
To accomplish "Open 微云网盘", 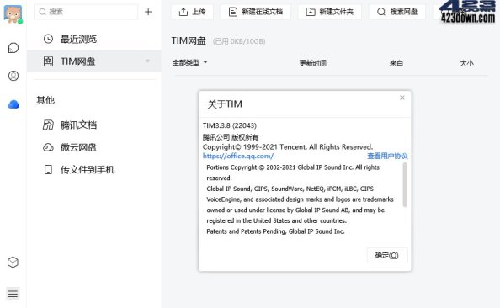I will (x=94, y=147).
